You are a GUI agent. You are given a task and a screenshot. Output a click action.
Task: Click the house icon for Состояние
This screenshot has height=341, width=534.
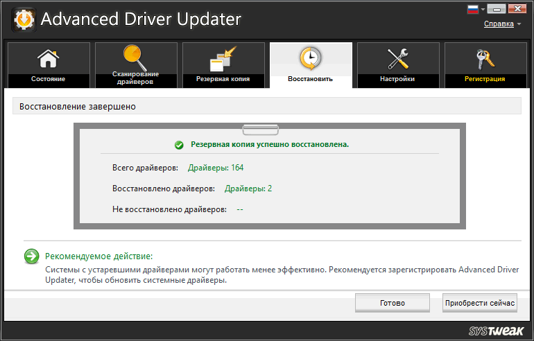pyautogui.click(x=49, y=58)
